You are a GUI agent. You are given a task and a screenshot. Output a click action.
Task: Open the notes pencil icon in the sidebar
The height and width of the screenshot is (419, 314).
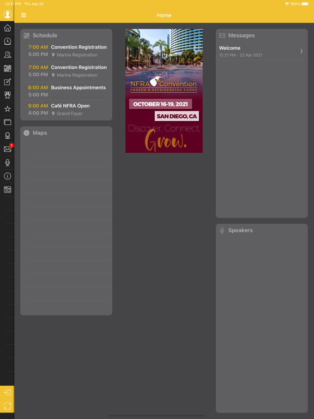8,82
